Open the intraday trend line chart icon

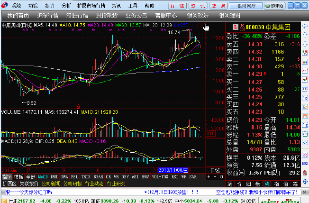pos(305,71)
